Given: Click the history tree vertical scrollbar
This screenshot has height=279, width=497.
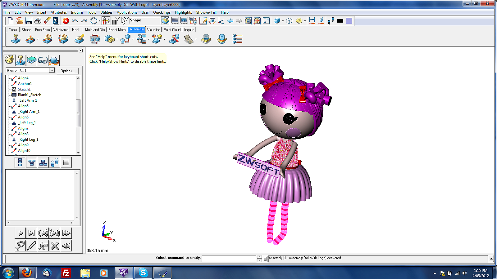Looking at the screenshot, I should point(78,115).
